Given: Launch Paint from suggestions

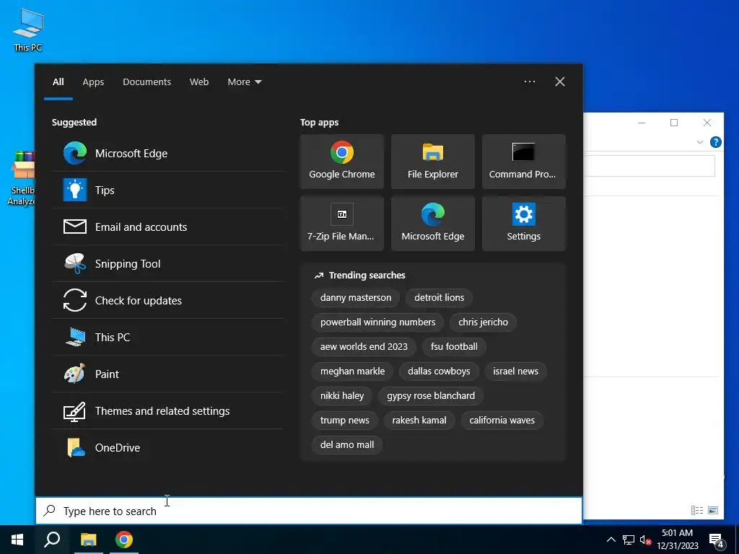Looking at the screenshot, I should [167, 374].
